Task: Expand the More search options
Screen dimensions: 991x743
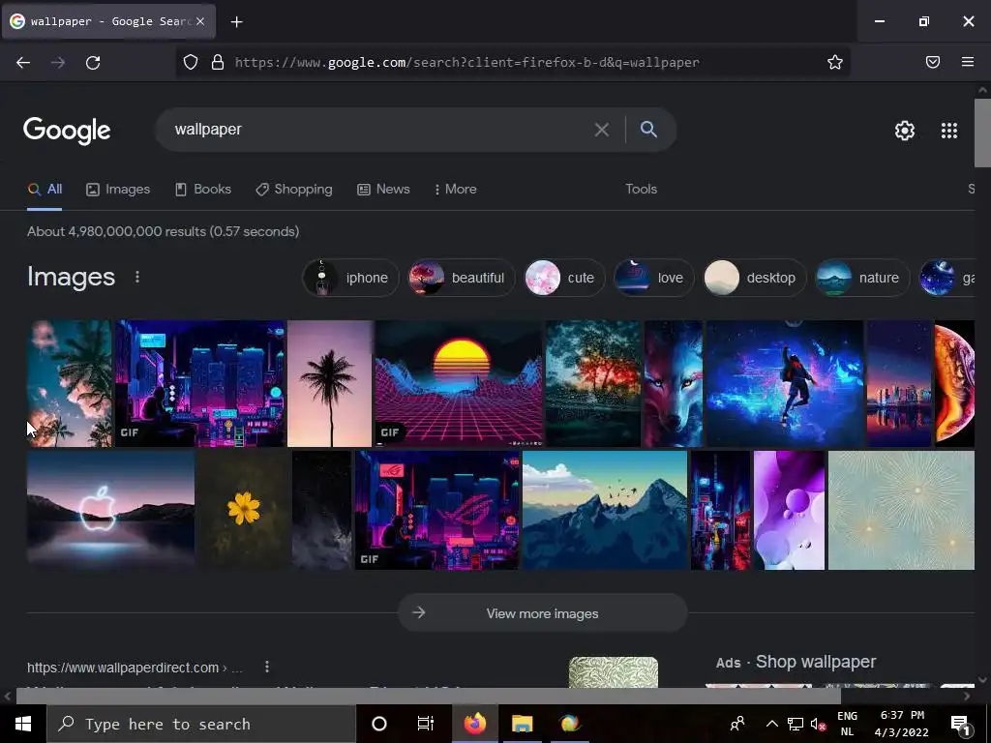Action: [456, 189]
